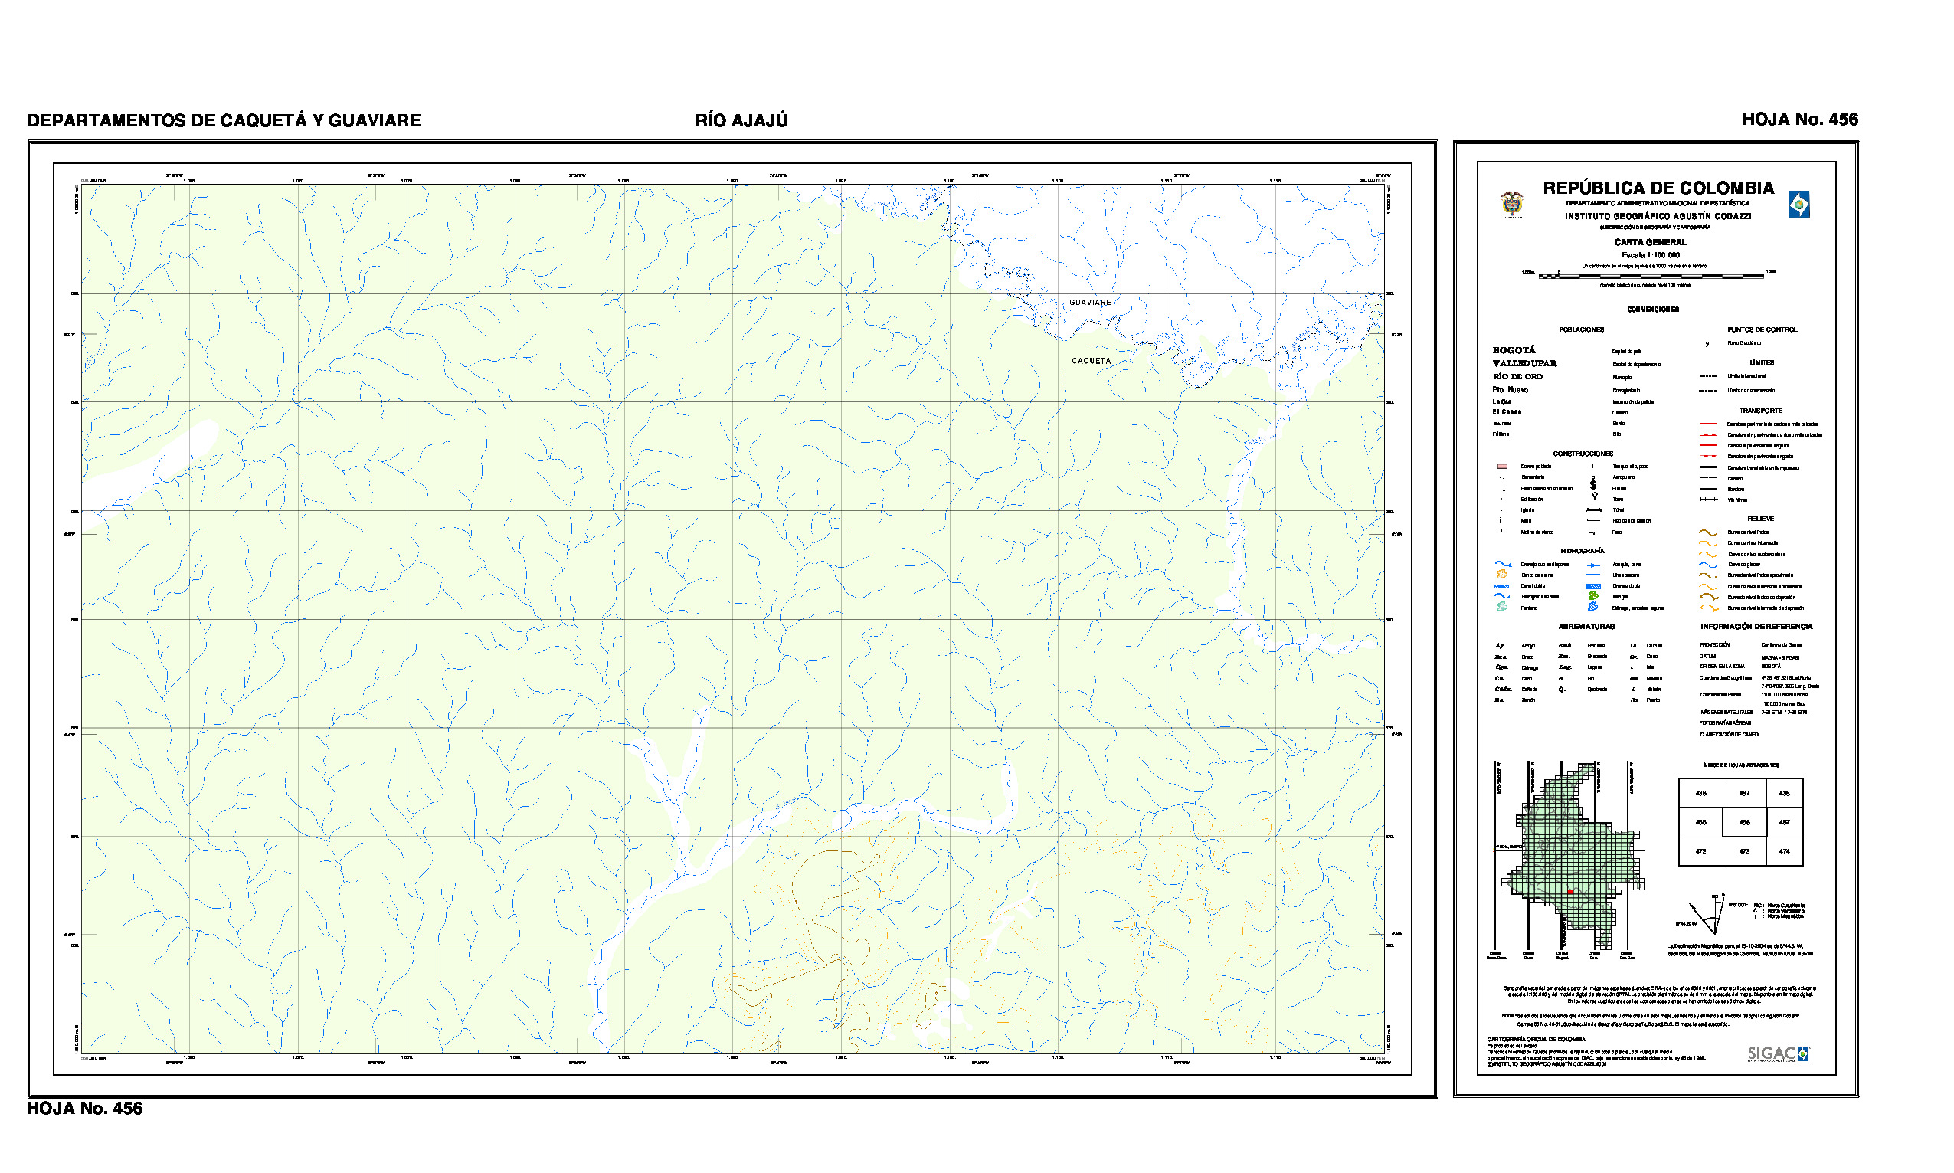Click the pink Centro poblado legend symbol
1954x1173 pixels.
[x=1502, y=467]
